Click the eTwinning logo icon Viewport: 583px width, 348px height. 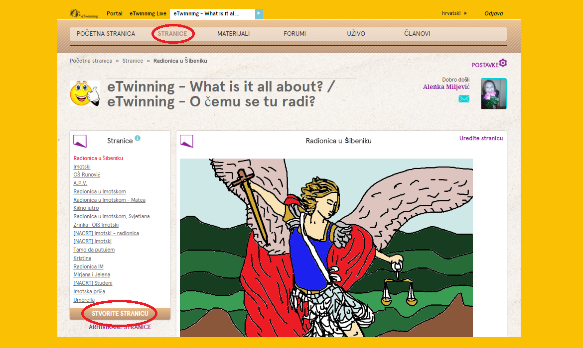[x=84, y=14]
